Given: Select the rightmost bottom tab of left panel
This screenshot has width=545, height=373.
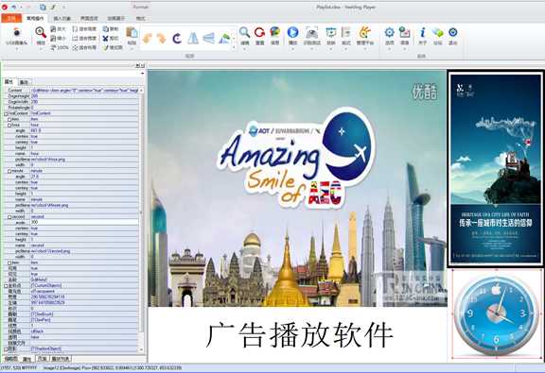Looking at the screenshot, I should [61, 359].
